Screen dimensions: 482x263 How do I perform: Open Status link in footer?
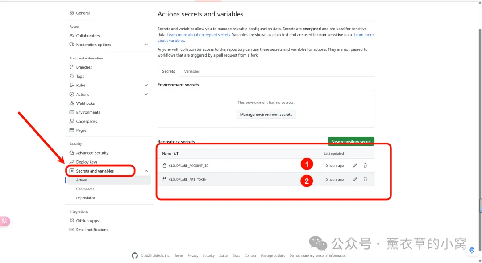[224, 255]
